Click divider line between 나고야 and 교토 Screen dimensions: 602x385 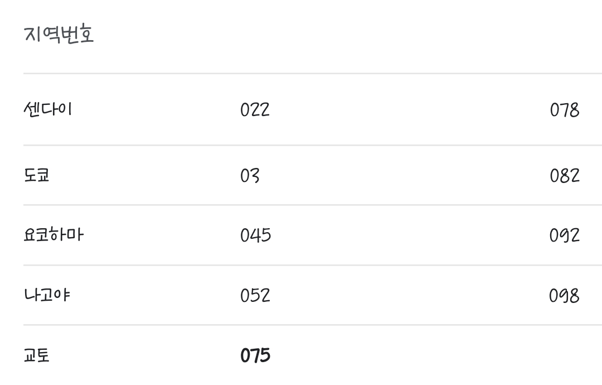(x=313, y=325)
